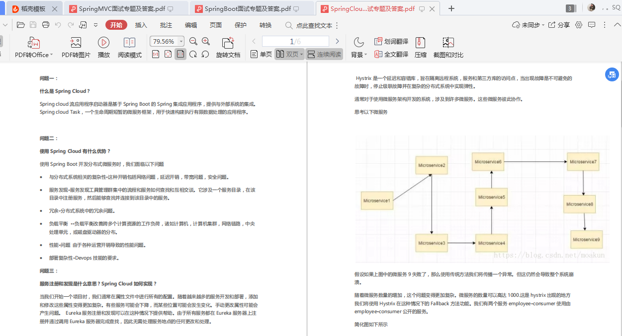Image resolution: width=622 pixels, height=336 pixels.
Task: Open the 保护 protect tab
Action: click(x=241, y=25)
